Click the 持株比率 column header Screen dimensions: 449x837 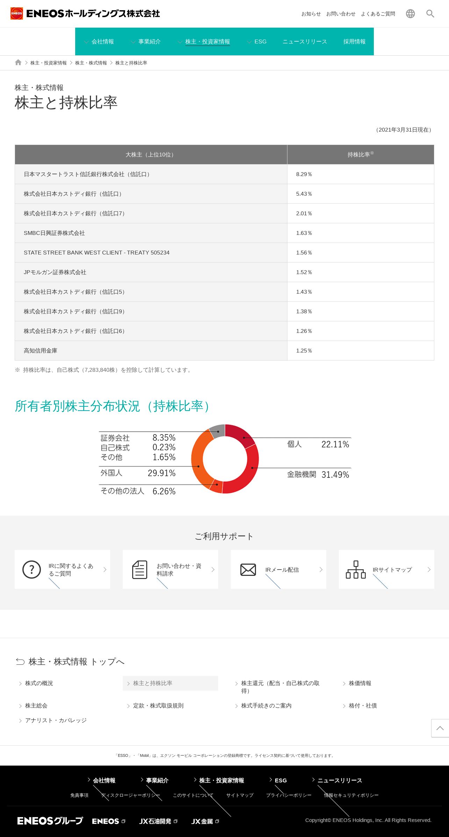coord(361,155)
